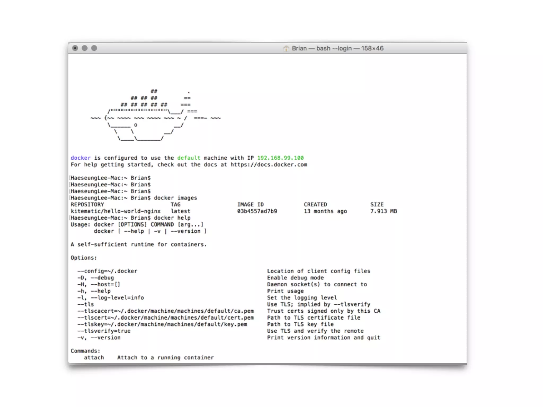The height and width of the screenshot is (407, 543).
Task: Click the minimize window button
Action: click(85, 48)
